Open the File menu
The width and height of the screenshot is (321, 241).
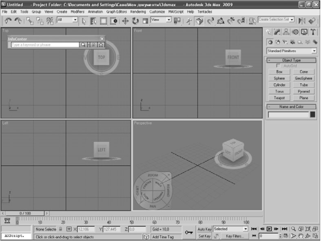click(4, 12)
